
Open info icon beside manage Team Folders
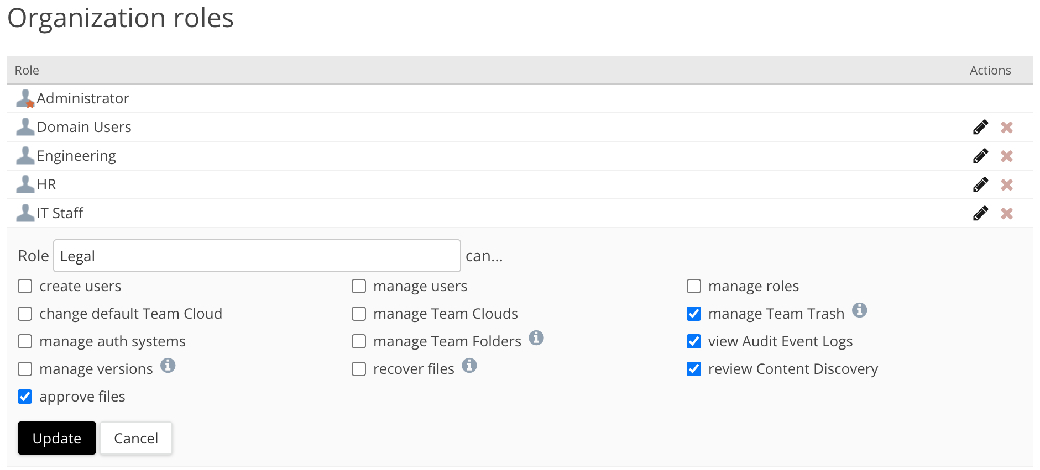[536, 338]
